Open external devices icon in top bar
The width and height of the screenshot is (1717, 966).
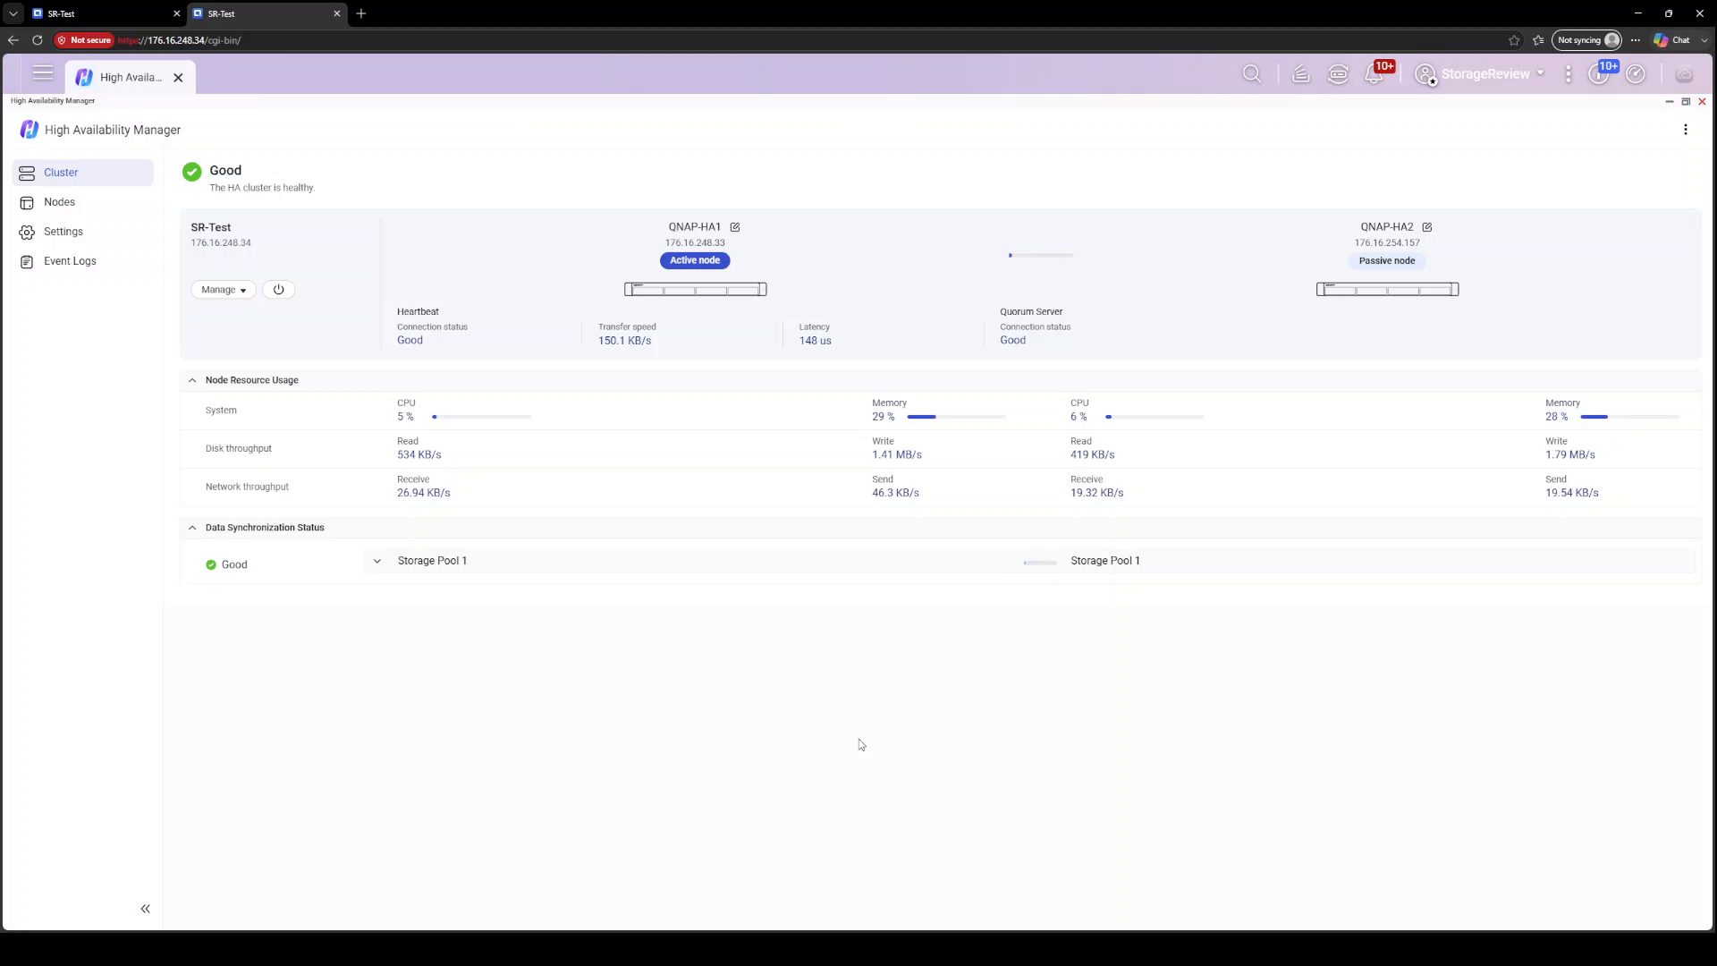tap(1339, 74)
